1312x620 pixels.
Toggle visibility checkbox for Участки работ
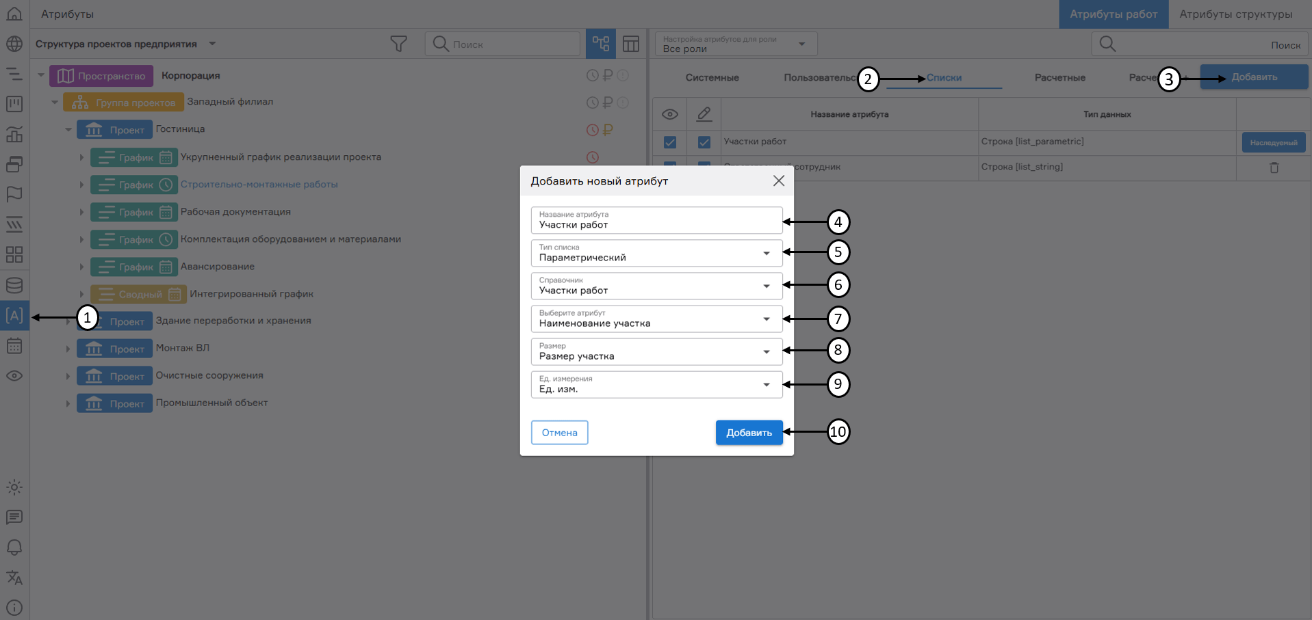(x=670, y=142)
